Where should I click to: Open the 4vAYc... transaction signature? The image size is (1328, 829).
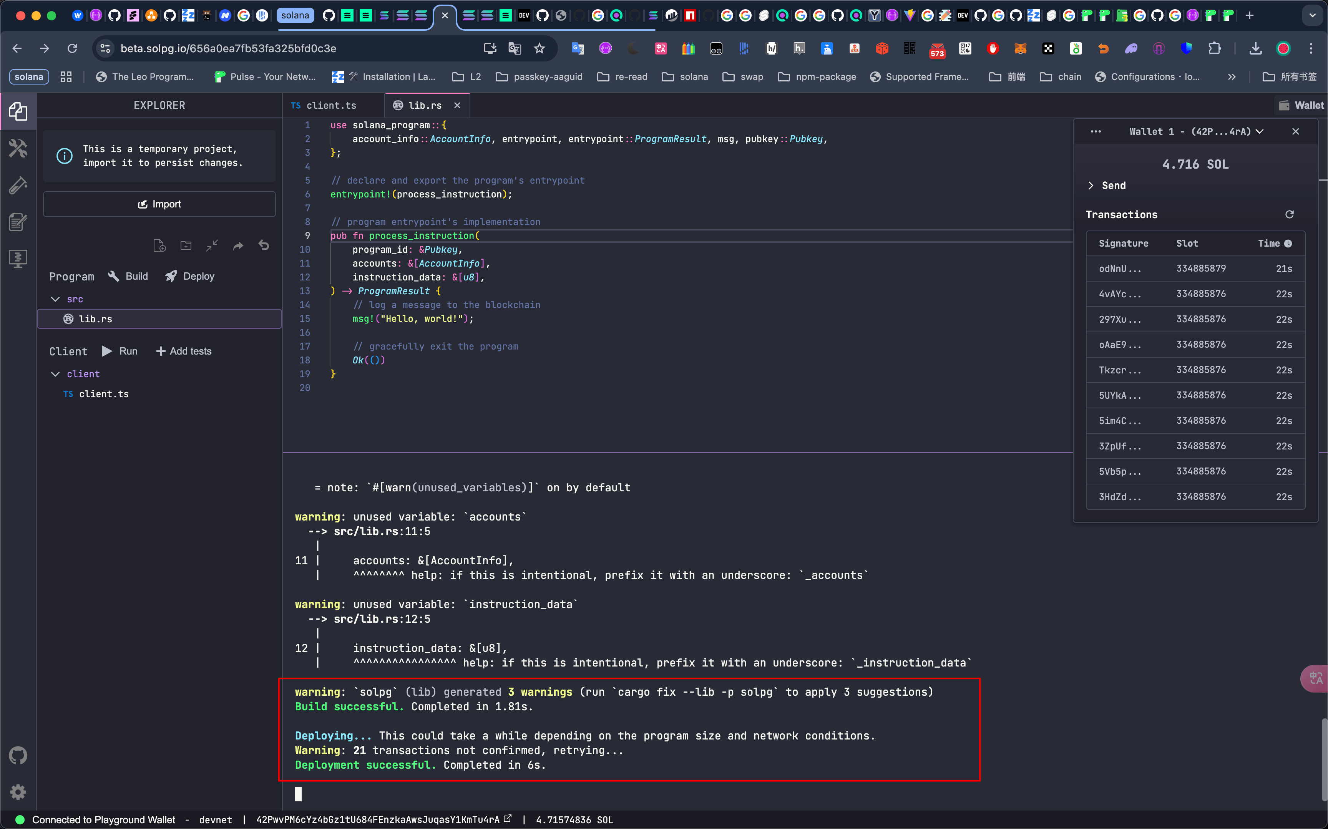[x=1120, y=294]
